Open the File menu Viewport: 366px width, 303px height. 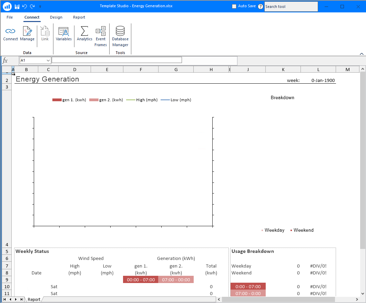[10, 17]
